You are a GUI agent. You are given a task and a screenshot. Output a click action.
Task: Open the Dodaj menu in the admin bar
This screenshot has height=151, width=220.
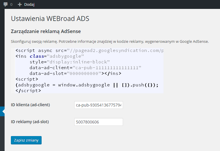pos(29,4)
